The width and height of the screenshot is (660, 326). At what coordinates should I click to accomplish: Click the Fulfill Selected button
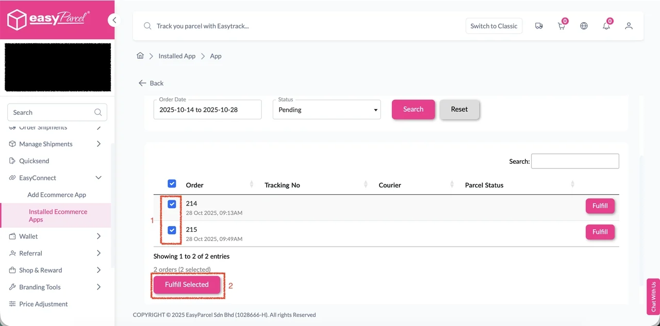(187, 284)
